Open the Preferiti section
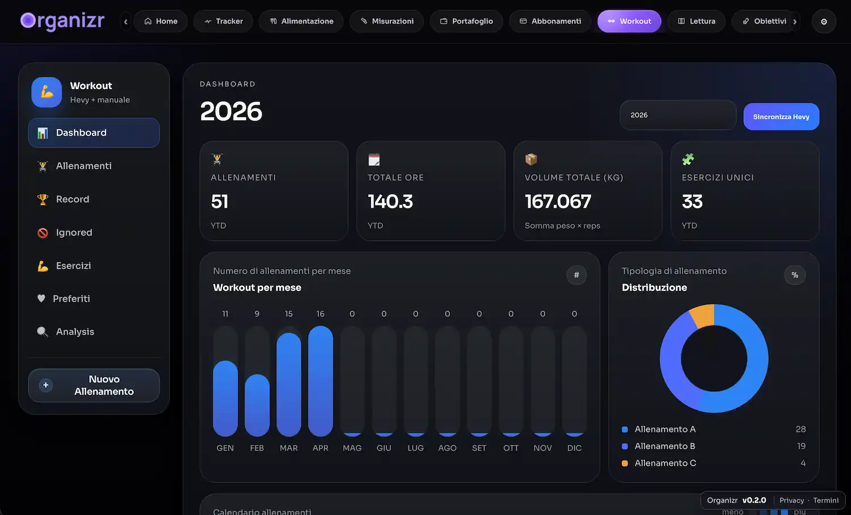Viewport: 851px width, 515px height. (x=94, y=299)
